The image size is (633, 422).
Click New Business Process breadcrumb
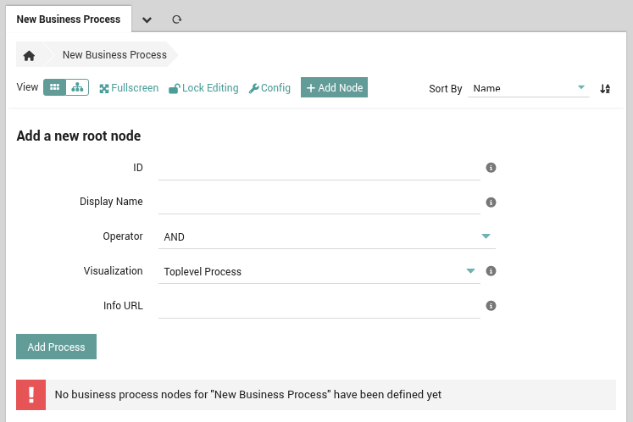(x=114, y=55)
